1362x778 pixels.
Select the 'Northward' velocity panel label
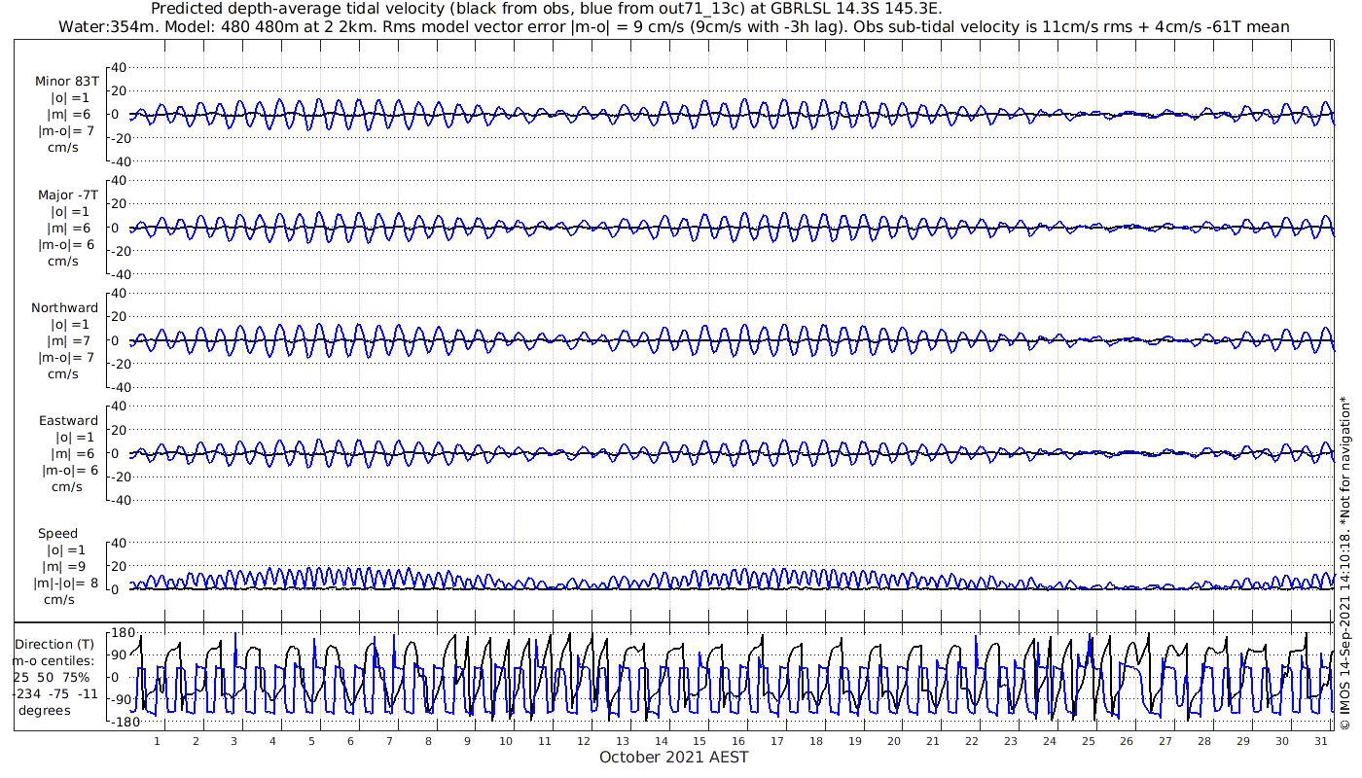(x=64, y=307)
